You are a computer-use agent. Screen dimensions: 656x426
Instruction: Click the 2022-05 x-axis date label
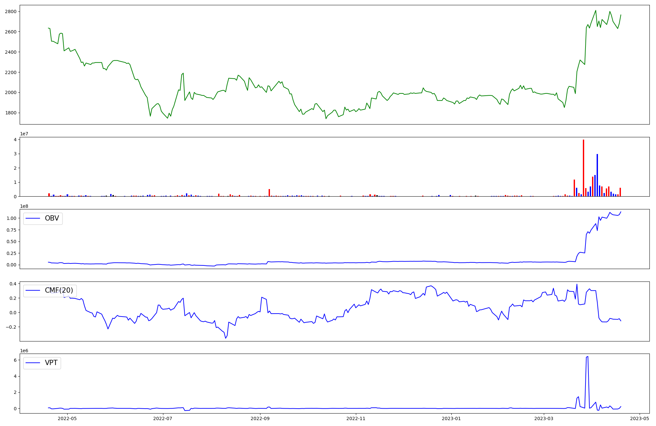click(x=67, y=418)
